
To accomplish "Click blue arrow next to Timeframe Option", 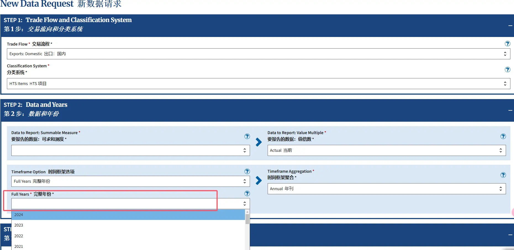I will [259, 180].
